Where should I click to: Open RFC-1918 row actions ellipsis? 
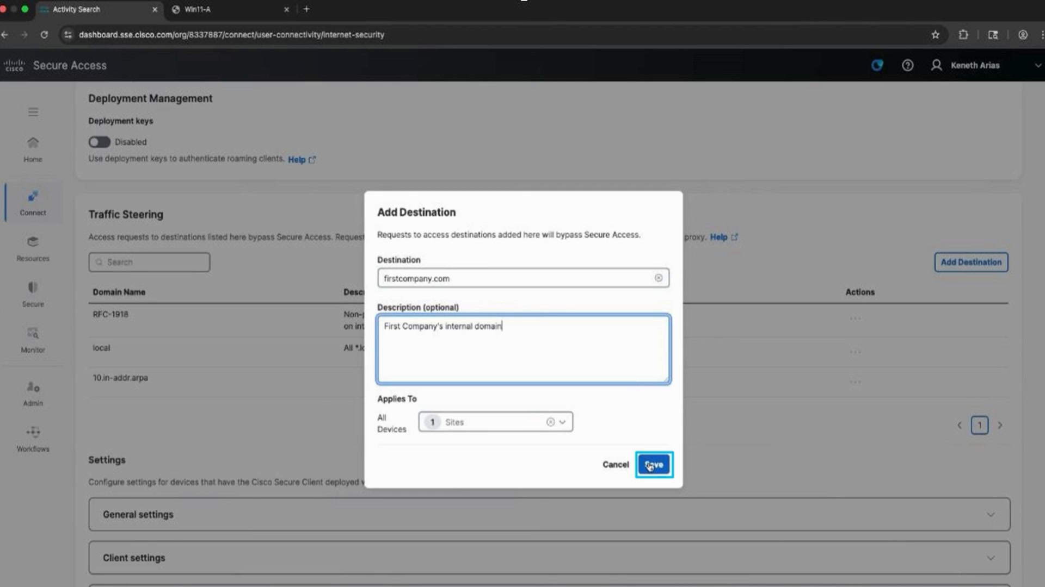(855, 319)
